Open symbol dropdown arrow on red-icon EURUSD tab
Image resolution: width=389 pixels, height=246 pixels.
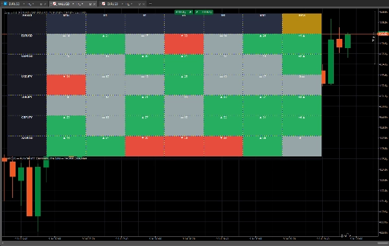click(123, 4)
